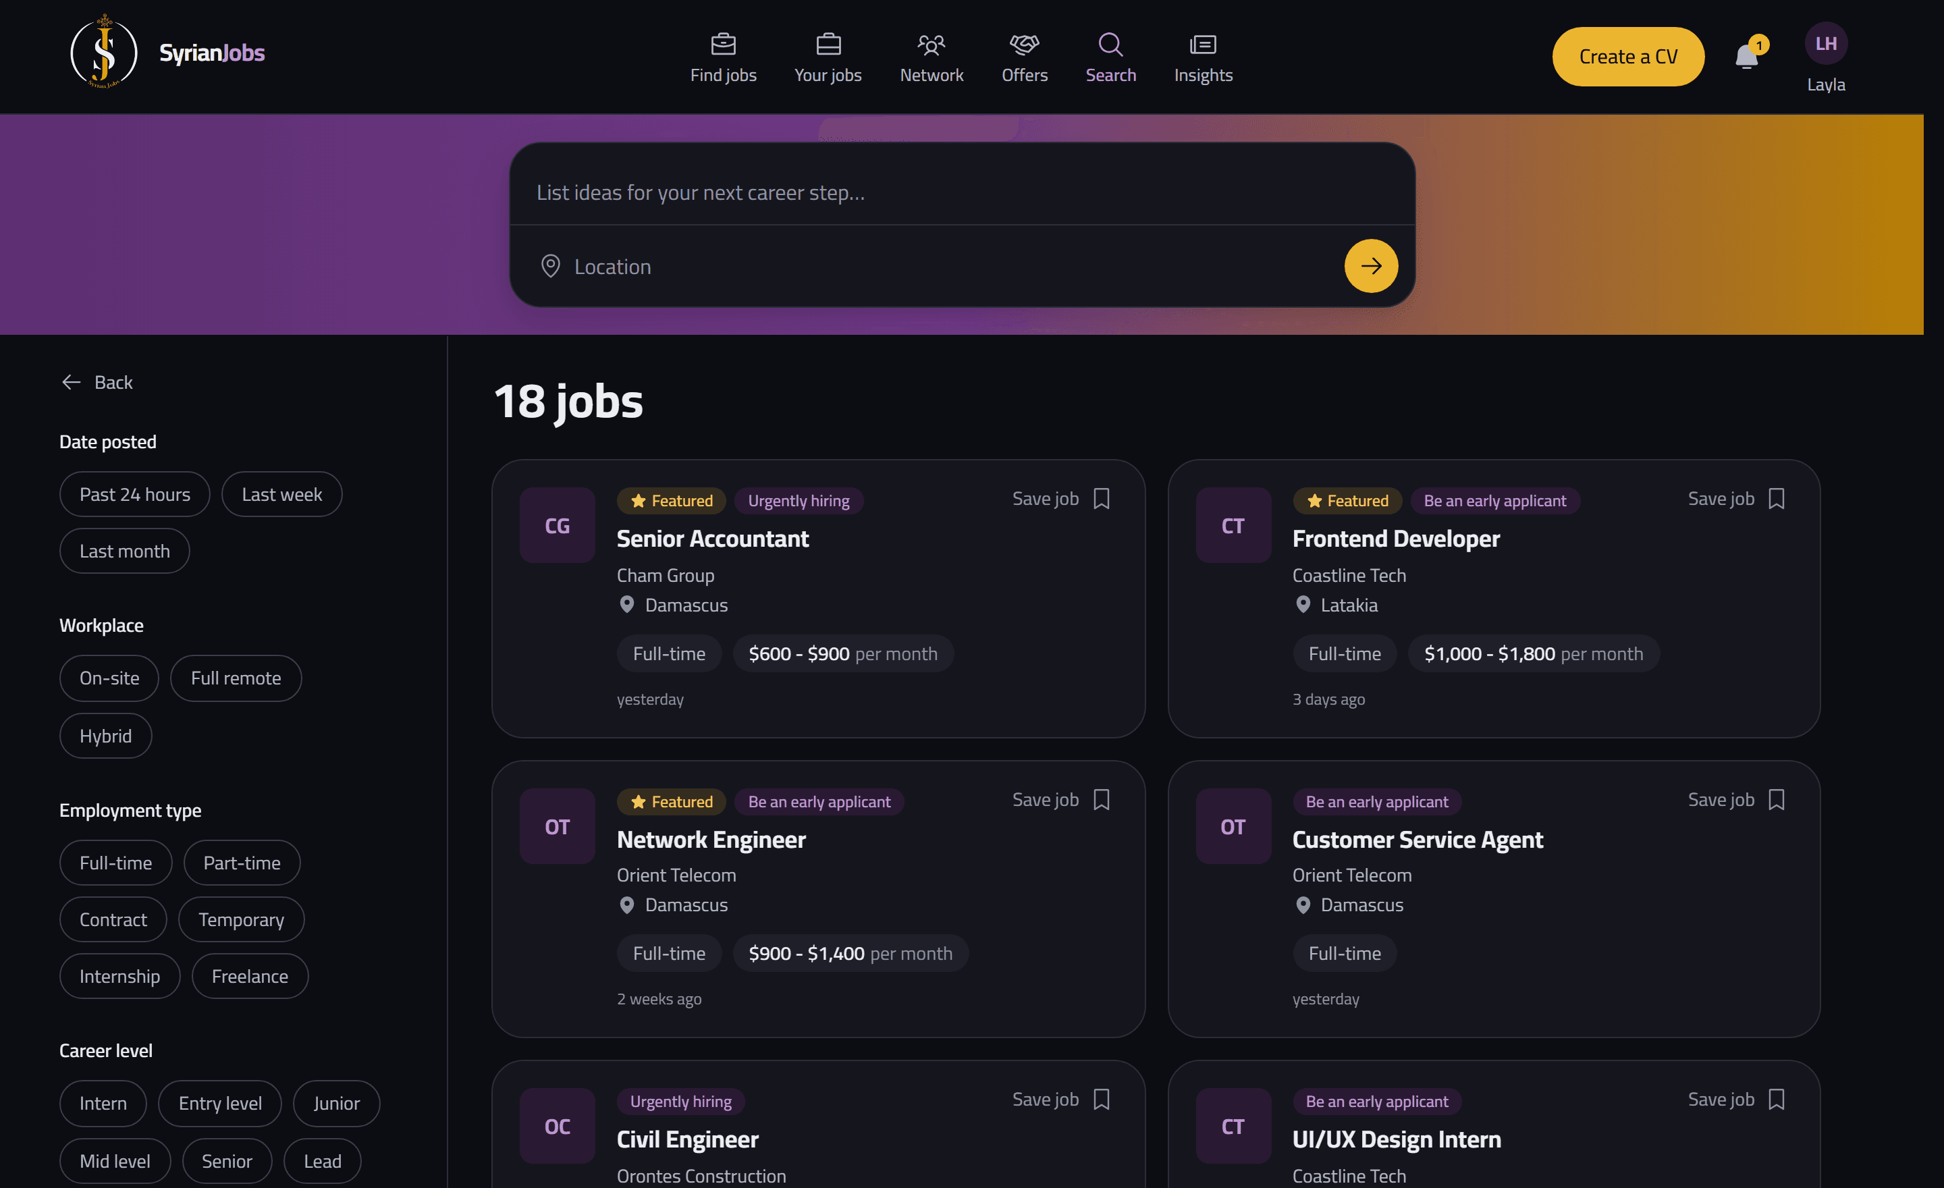Viewport: 1944px width, 1188px height.
Task: Select the Last week filter
Action: point(281,494)
